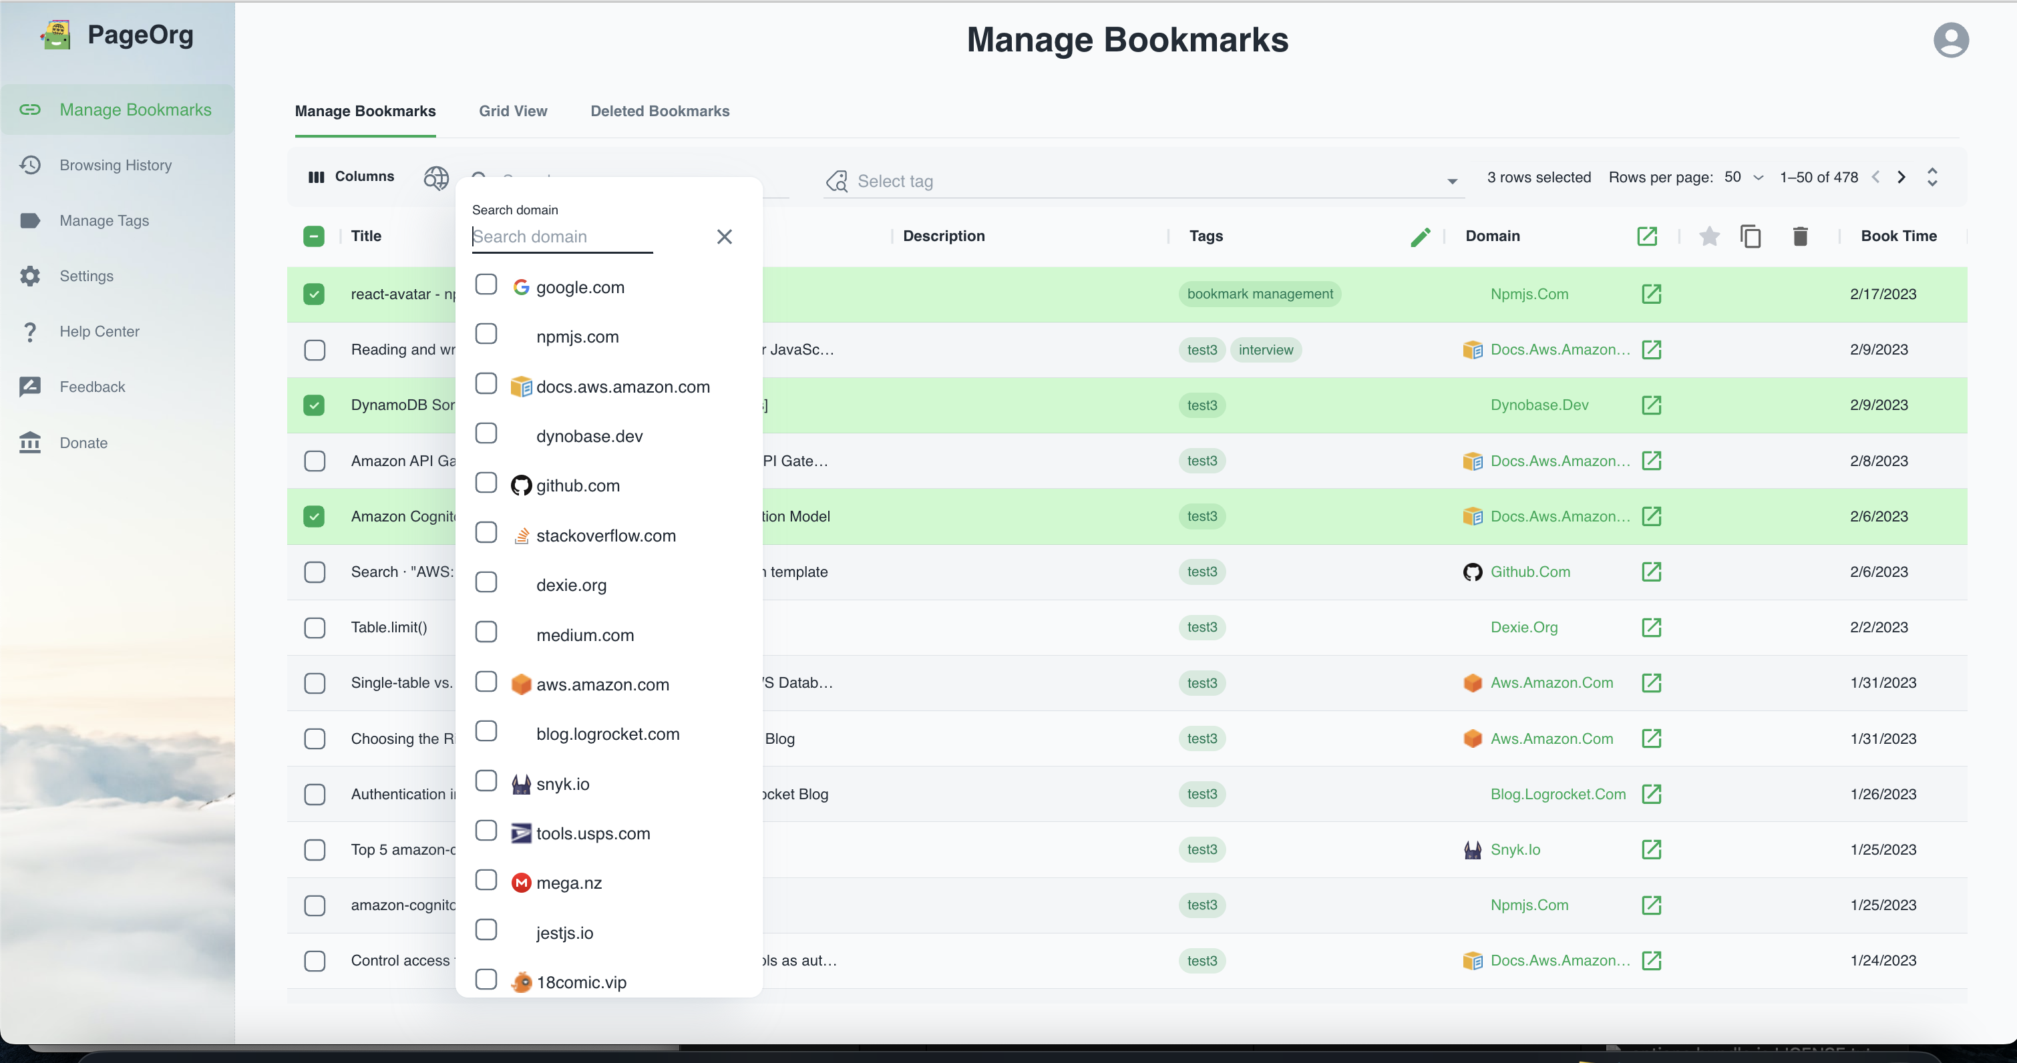Screen dimensions: 2017x1063
Task: Click the star favorite icon in header
Action: coord(1709,236)
